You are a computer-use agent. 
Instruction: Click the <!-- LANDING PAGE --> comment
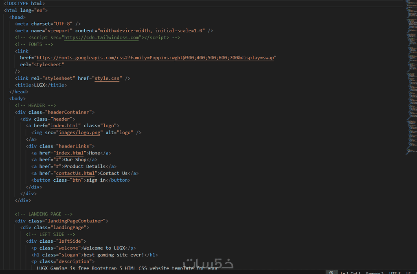[x=43, y=214]
